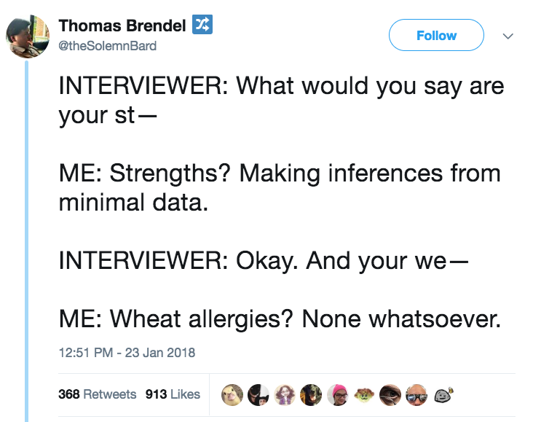Click the dark dog avatar
Image resolution: width=533 pixels, height=422 pixels.
coord(310,394)
